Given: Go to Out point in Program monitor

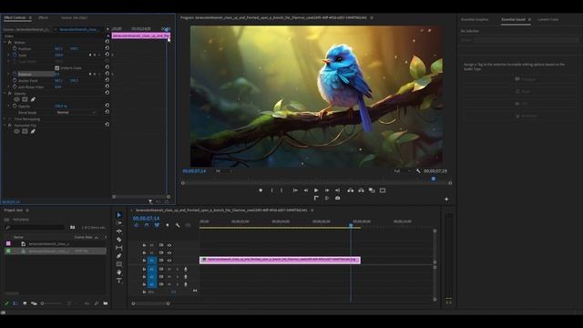Looking at the screenshot, I should coord(337,190).
